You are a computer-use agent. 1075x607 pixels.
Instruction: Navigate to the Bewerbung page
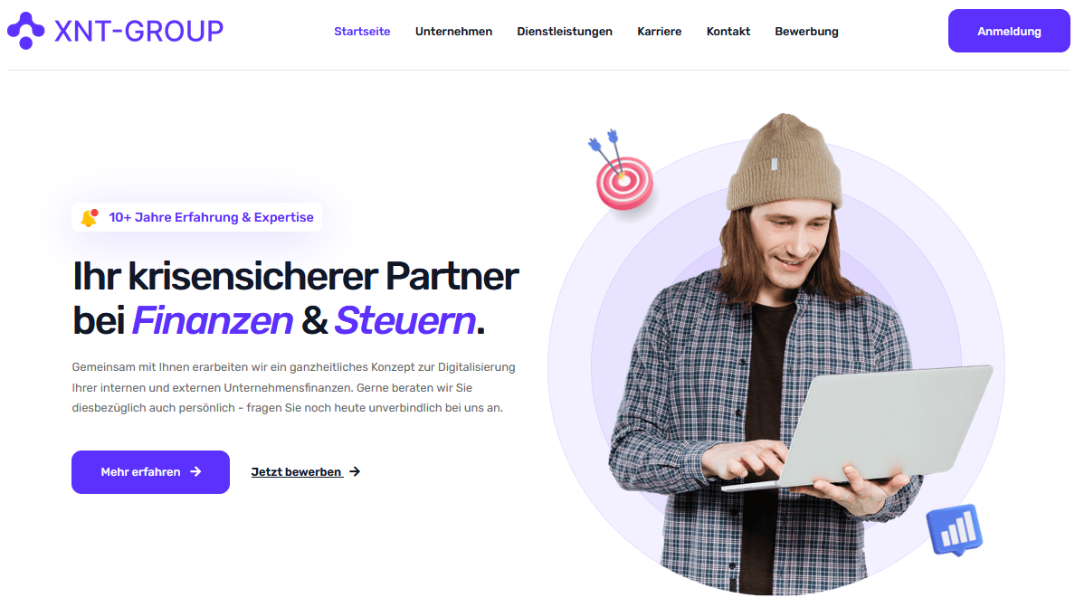tap(806, 32)
